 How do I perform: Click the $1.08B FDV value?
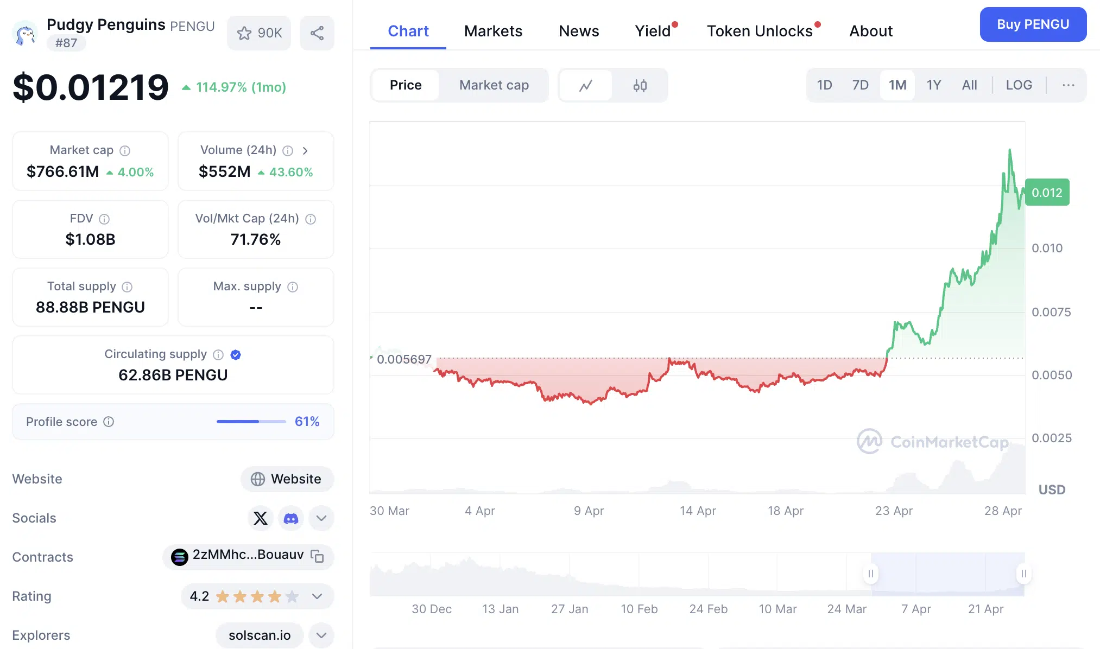click(90, 239)
